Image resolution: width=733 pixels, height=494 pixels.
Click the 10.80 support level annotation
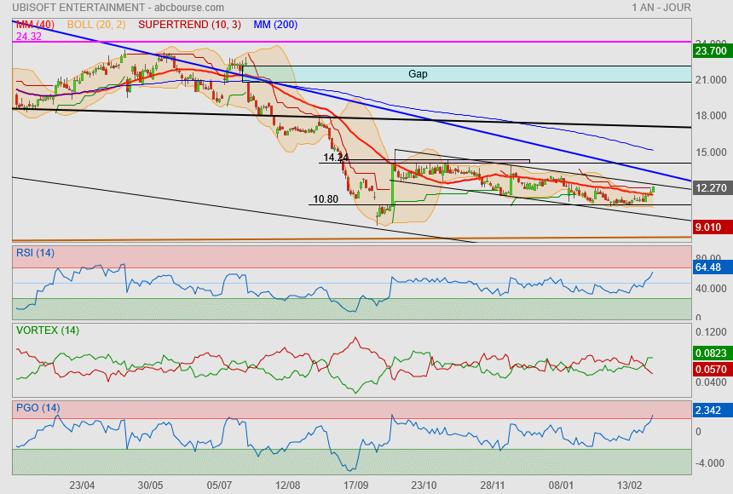pos(326,199)
